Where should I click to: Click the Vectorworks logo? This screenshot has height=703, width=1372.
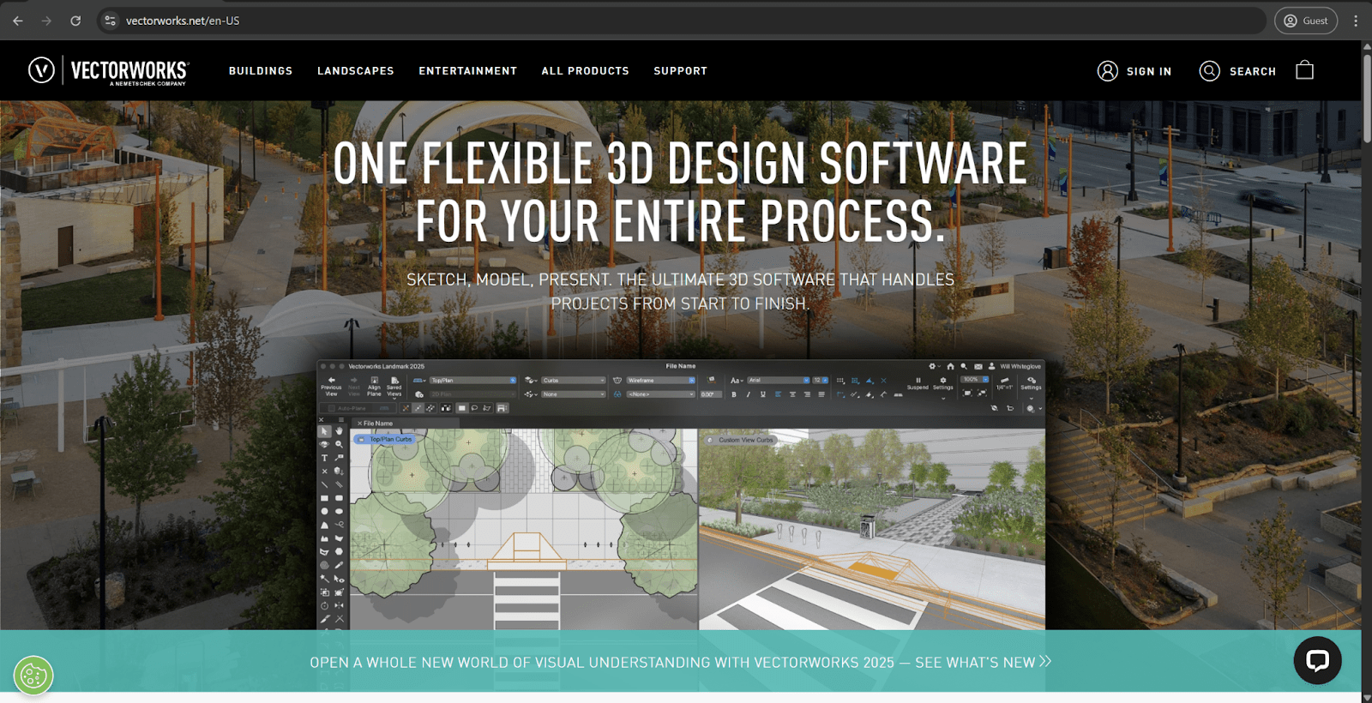(x=109, y=70)
